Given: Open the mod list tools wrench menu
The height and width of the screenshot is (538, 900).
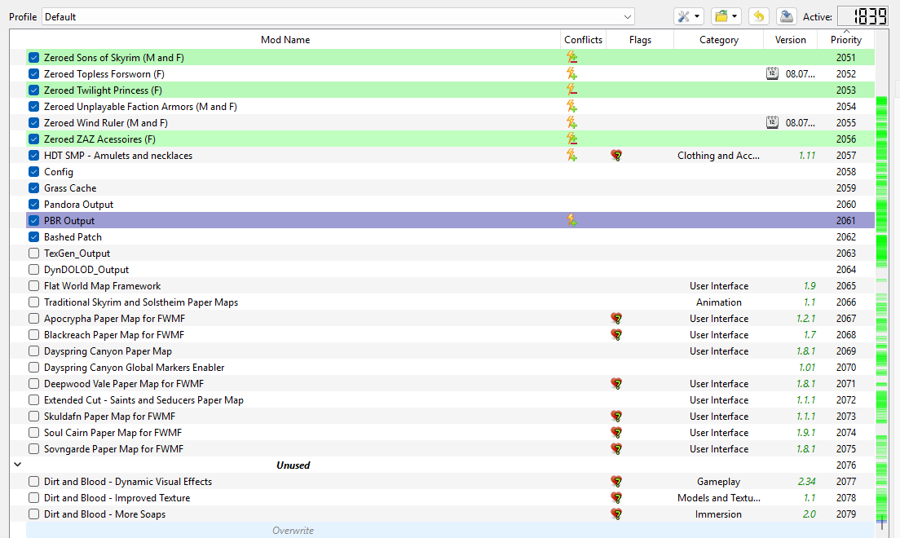Looking at the screenshot, I should 688,16.
